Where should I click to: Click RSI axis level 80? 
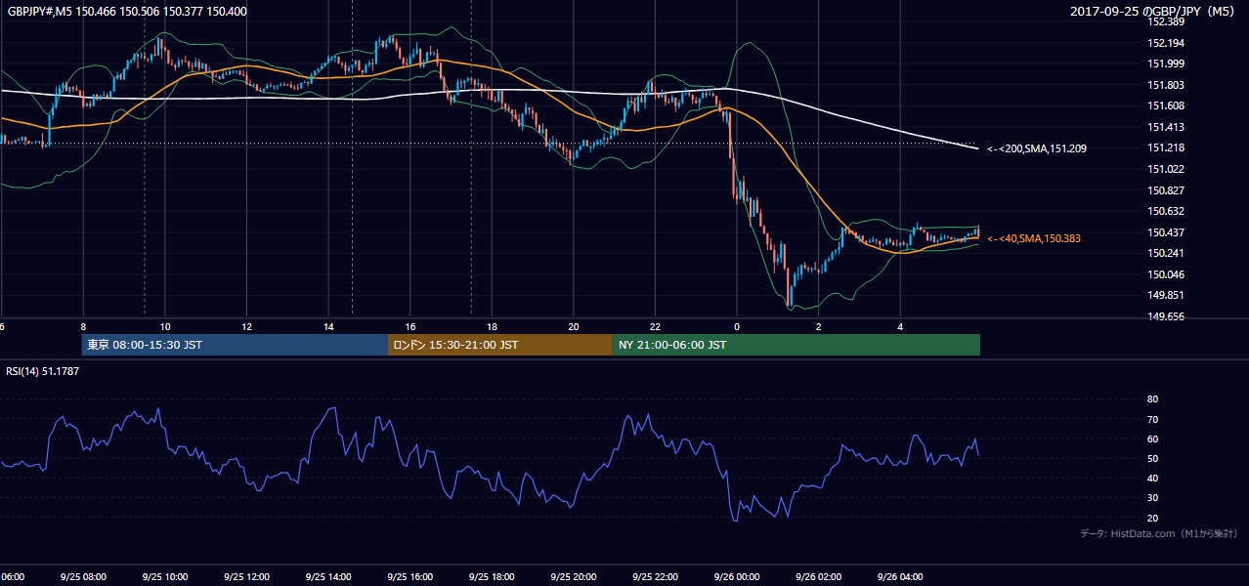1152,399
